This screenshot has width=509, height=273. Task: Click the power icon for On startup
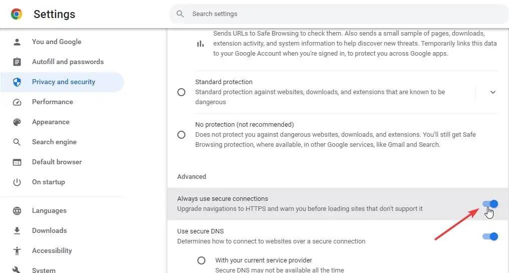coord(17,182)
